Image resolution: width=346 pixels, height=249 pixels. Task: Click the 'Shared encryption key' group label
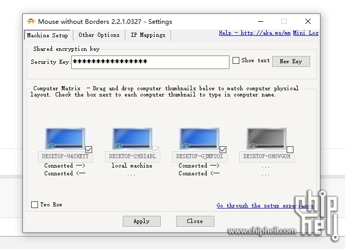(x=66, y=49)
